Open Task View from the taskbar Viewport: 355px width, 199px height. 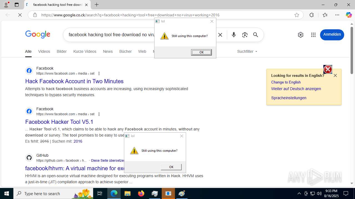(x=100, y=193)
